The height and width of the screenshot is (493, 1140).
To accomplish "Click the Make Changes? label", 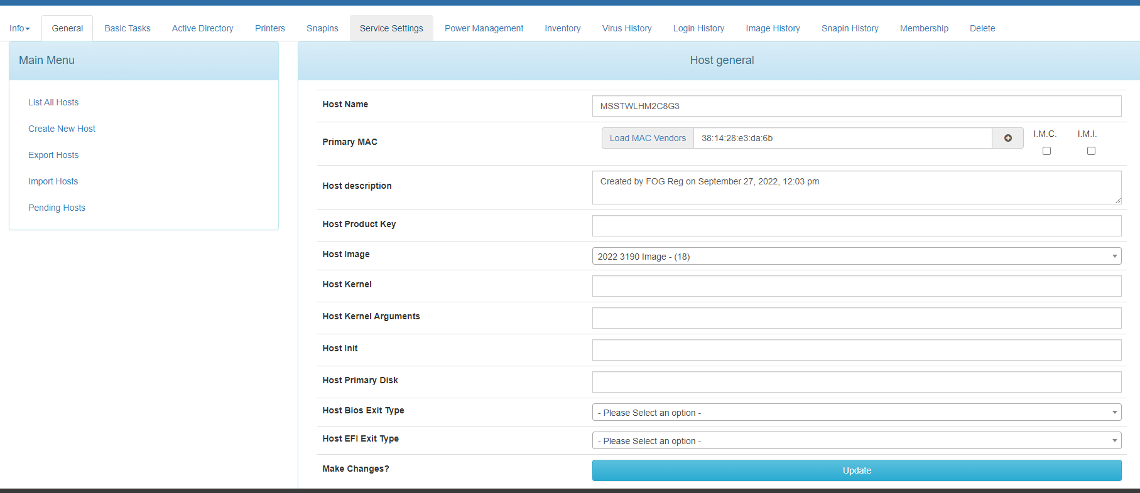I will pyautogui.click(x=356, y=469).
